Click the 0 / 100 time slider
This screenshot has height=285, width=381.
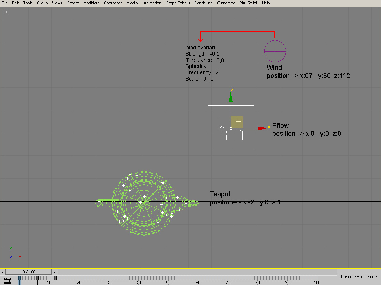click(x=29, y=272)
